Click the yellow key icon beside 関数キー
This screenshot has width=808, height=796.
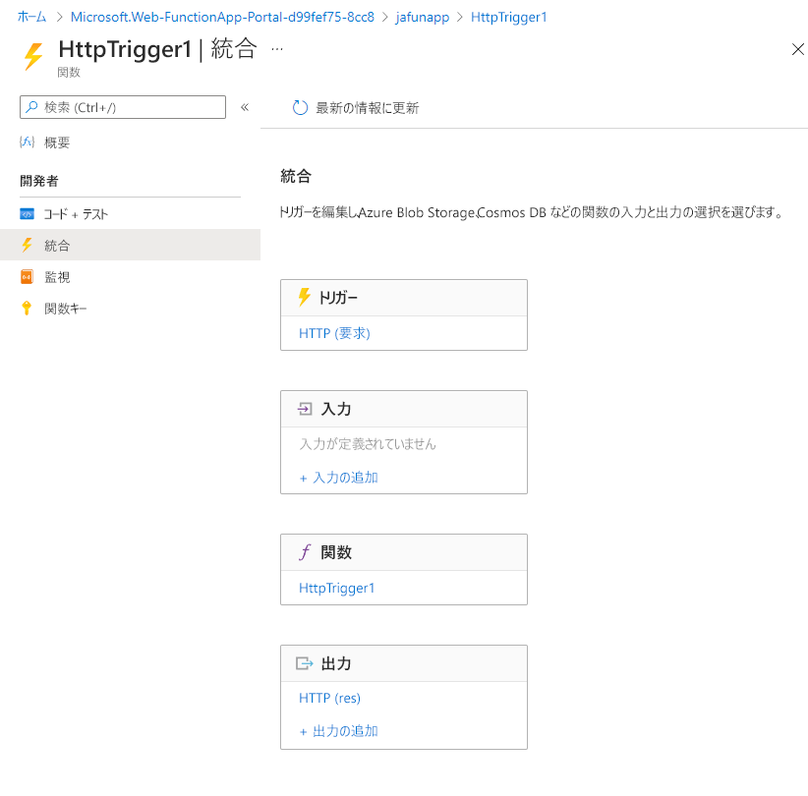pos(27,309)
